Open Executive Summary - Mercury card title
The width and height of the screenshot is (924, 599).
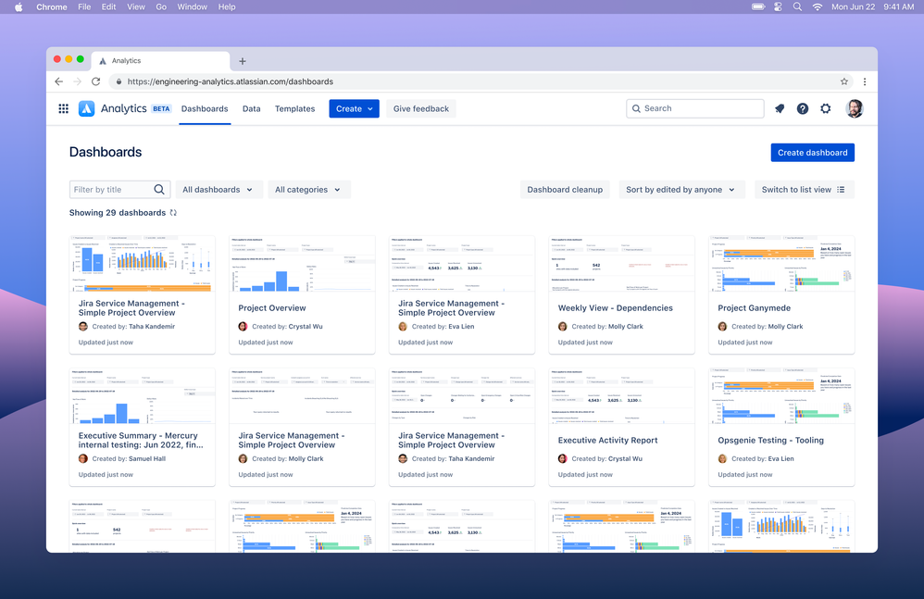141,440
